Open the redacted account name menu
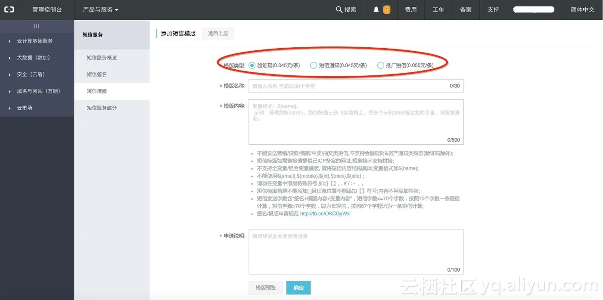Image resolution: width=603 pixels, height=300 pixels. (534, 9)
